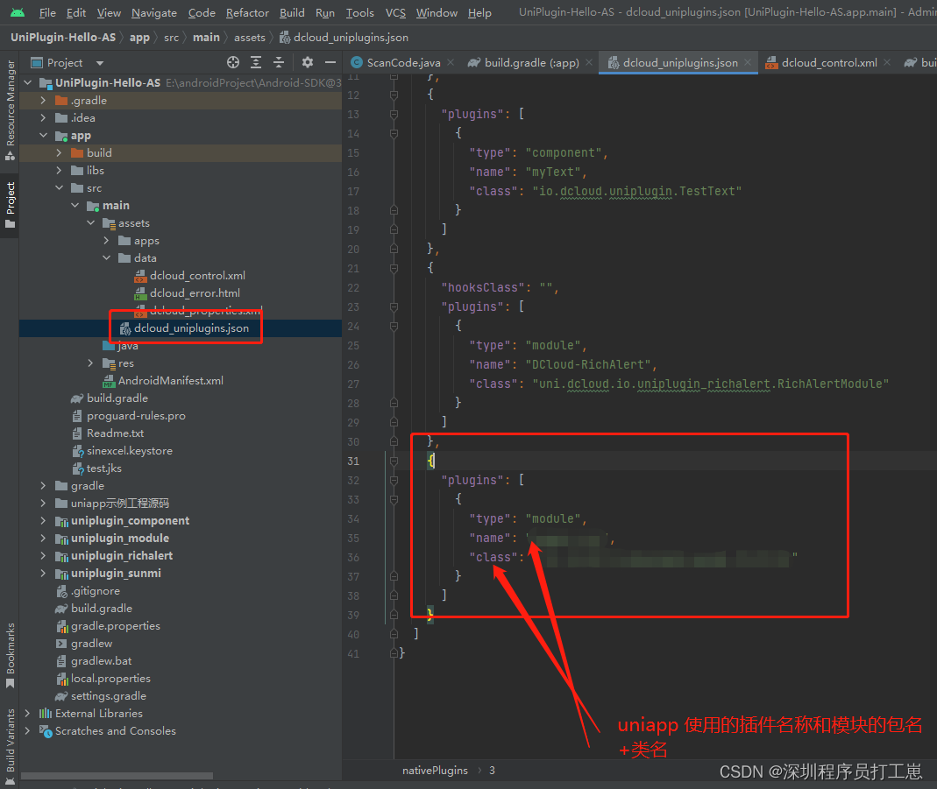
Task: Click Collapse All in Project panel
Action: [x=279, y=63]
